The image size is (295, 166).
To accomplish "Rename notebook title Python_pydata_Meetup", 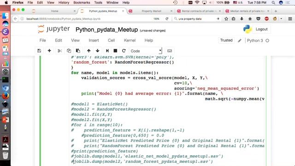I will [x=106, y=30].
